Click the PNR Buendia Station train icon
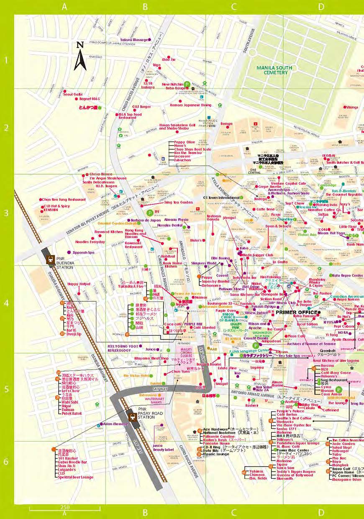 51,259
